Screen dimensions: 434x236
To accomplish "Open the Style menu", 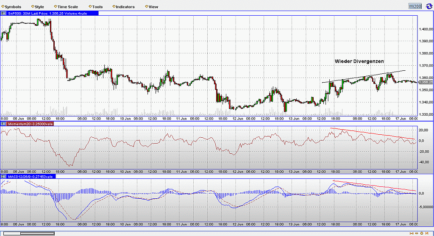I will (39, 7).
